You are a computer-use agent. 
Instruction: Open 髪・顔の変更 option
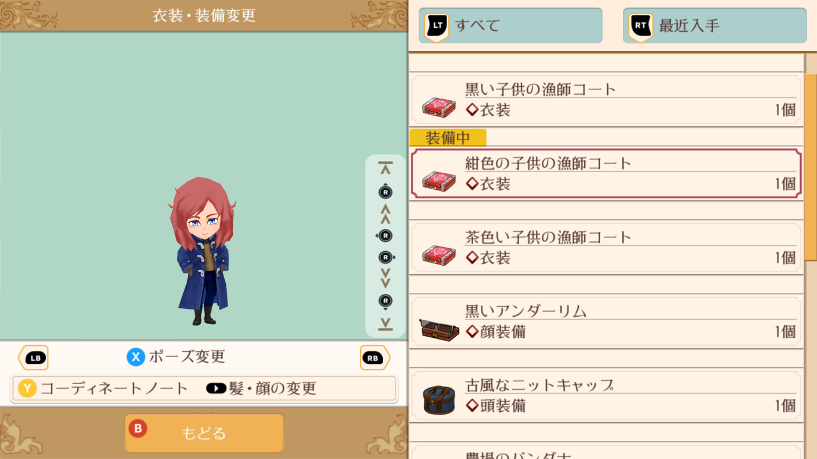pyautogui.click(x=261, y=388)
